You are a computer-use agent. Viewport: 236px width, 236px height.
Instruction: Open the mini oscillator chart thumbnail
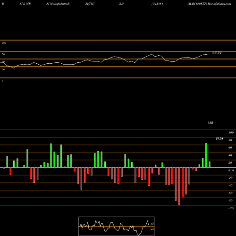click(117, 226)
